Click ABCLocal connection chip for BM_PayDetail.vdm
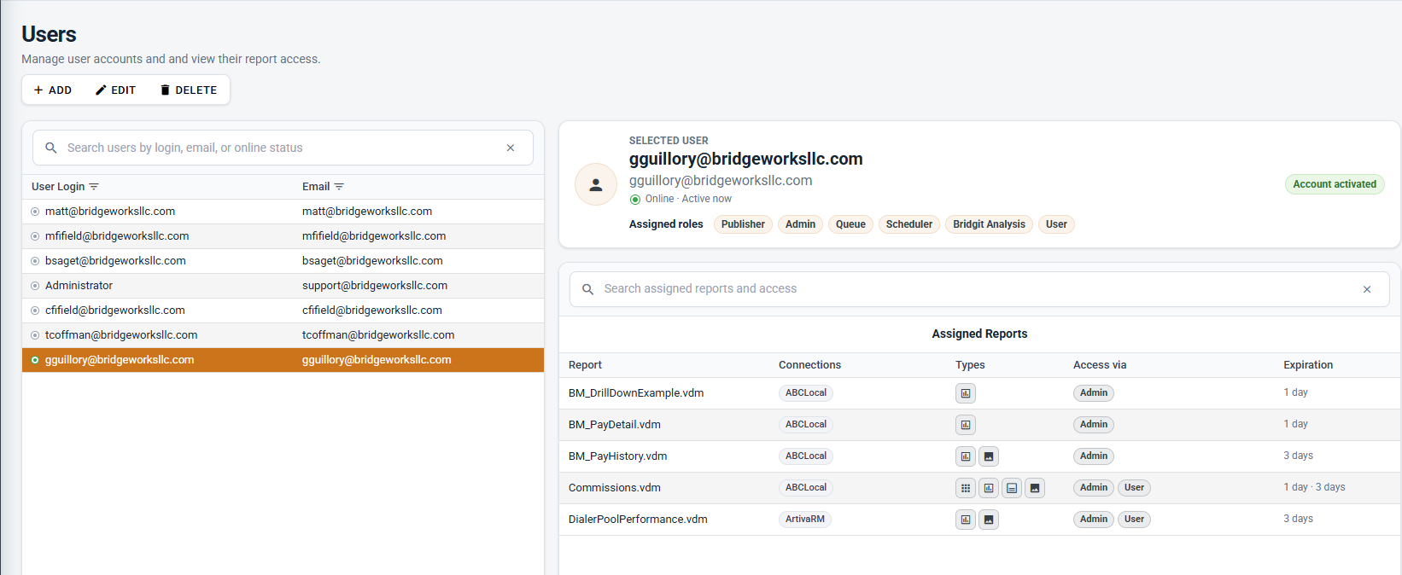The height and width of the screenshot is (575, 1402). tap(806, 425)
